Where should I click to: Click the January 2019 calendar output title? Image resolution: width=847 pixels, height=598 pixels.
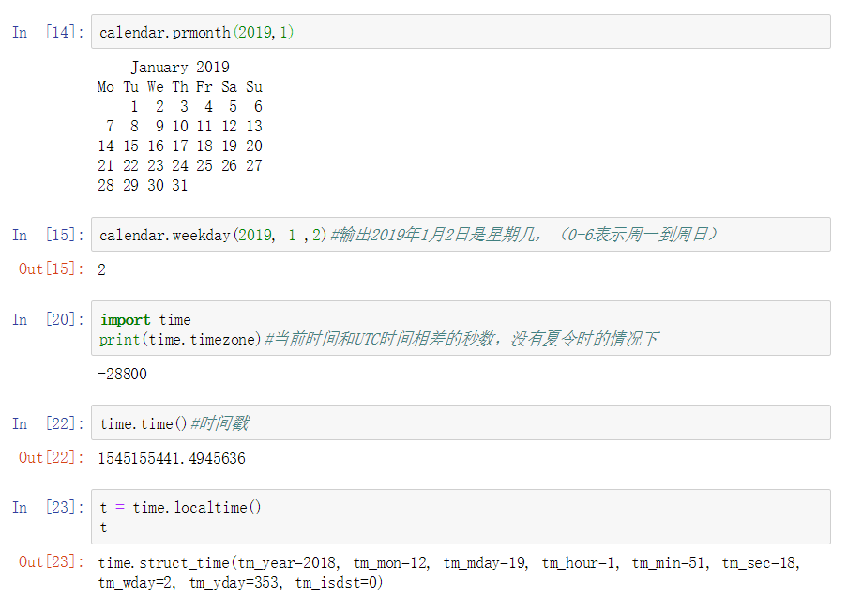pos(179,68)
